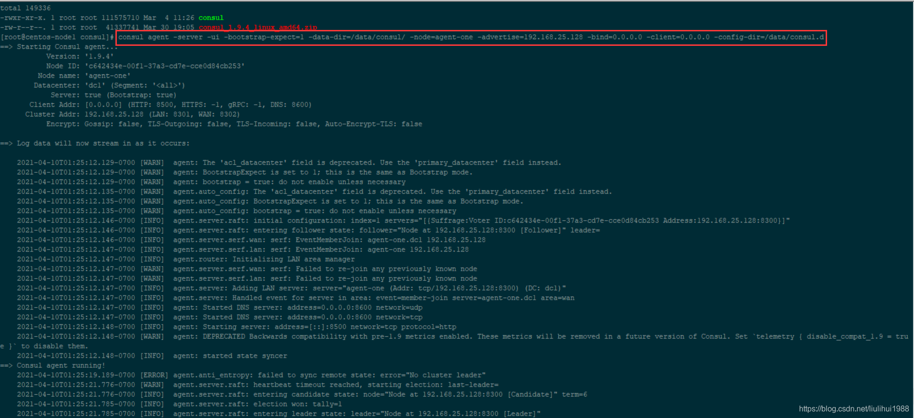Click the agent.auto_config 'bootstrap = true' warning

point(237,211)
